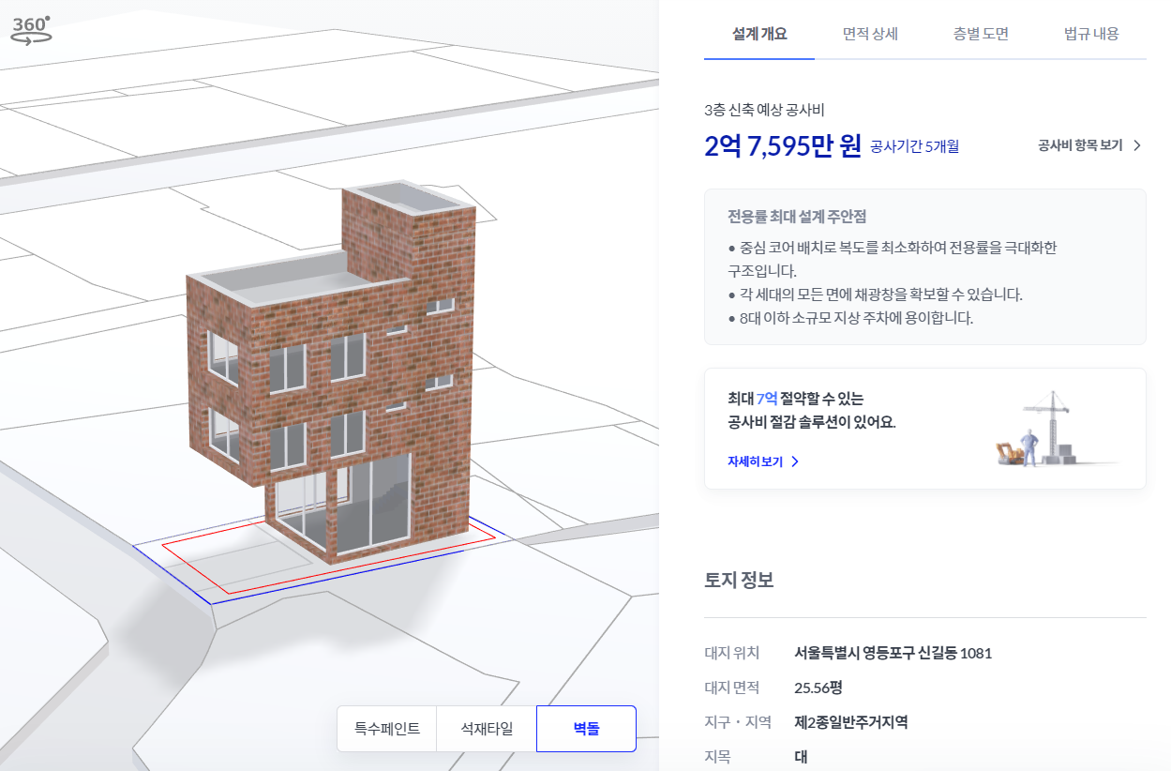Open the 층별 도면 tab
Viewport: 1171px width, 771px height.
click(x=979, y=34)
